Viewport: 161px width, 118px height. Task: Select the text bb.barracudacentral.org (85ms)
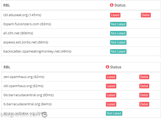click(28, 95)
